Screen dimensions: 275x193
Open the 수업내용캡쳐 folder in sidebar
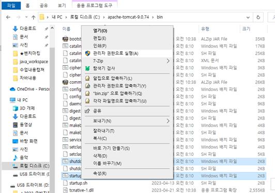(32, 70)
